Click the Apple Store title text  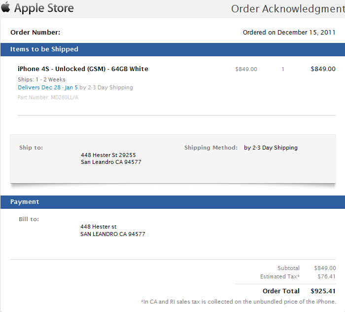[x=44, y=8]
